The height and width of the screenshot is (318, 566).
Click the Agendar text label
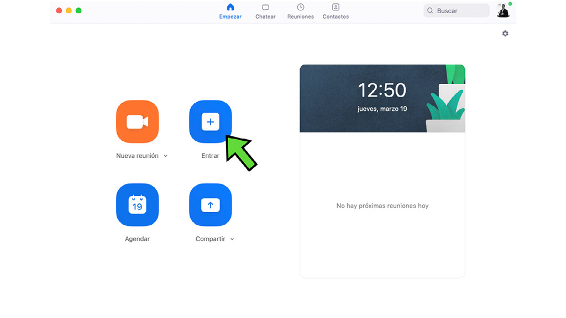click(x=137, y=239)
